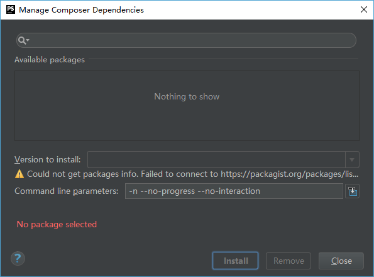Focus the Command line parameters input
Viewport: 374px width, 277px height.
234,191
